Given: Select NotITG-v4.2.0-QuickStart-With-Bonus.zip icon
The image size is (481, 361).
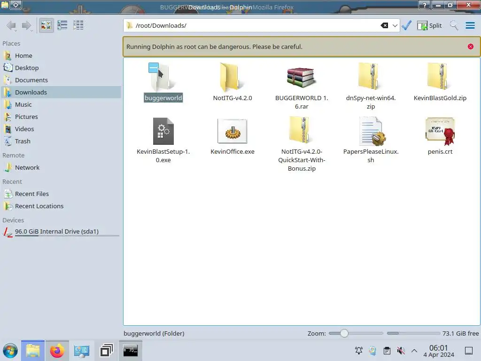Looking at the screenshot, I should tap(301, 131).
